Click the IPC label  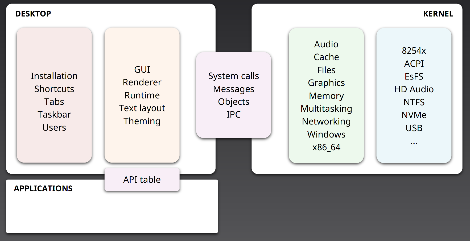(233, 115)
